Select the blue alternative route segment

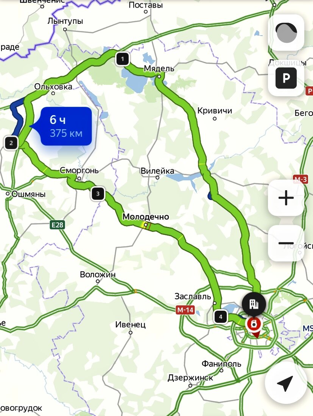click(x=17, y=116)
